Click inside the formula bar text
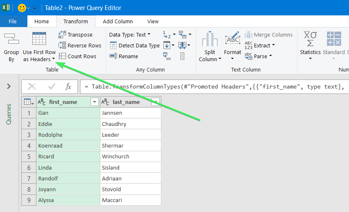349x212 pixels. click(x=215, y=86)
